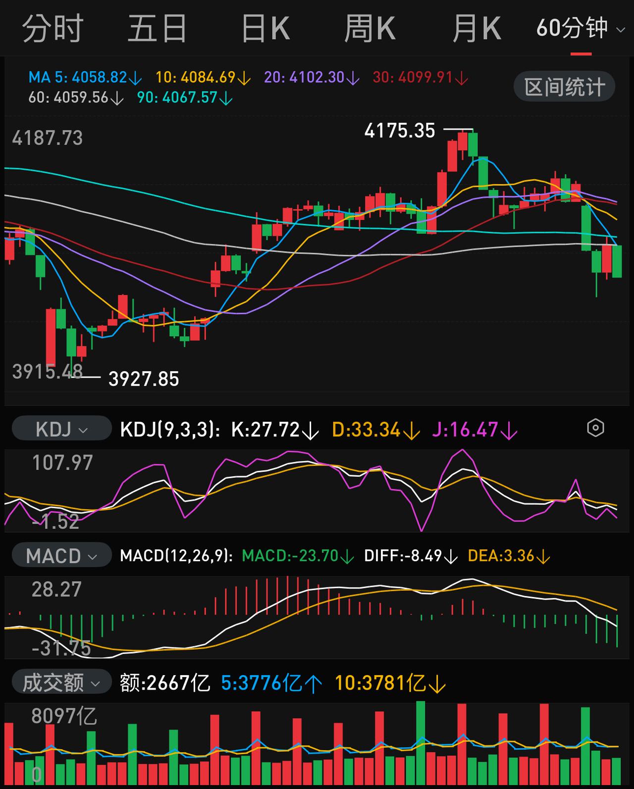Tap the 8097亿 volume axis label
Screen dimensions: 634x789
coord(64,716)
